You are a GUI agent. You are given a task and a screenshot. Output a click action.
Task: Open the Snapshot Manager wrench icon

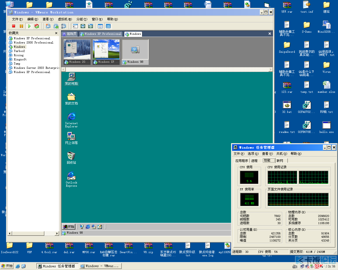(x=64, y=26)
